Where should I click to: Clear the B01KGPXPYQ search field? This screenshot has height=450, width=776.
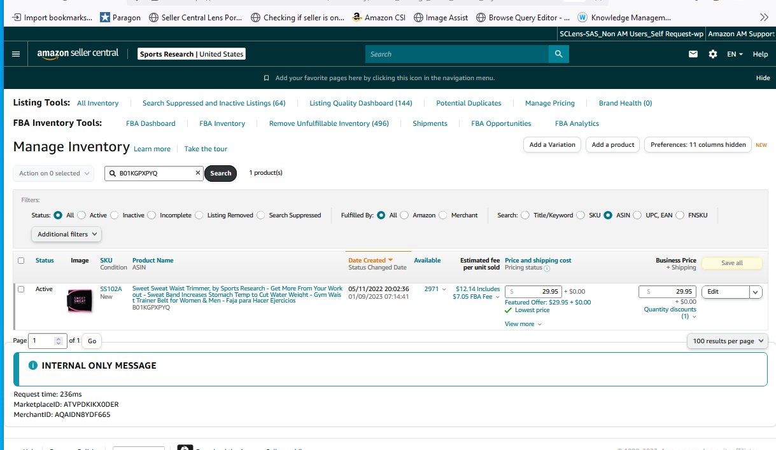click(x=197, y=173)
